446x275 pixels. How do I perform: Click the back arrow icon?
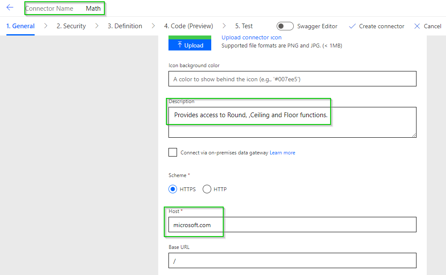coord(10,8)
